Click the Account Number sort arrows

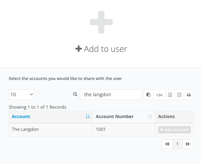click(150, 117)
